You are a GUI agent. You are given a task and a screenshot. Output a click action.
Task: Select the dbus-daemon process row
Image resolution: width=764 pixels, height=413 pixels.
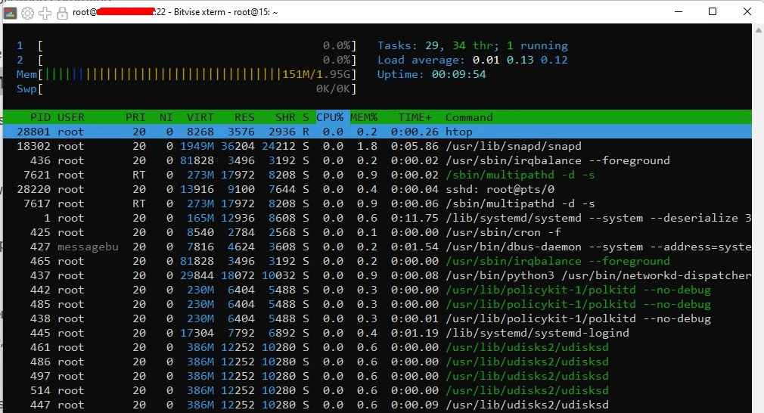coord(377,247)
